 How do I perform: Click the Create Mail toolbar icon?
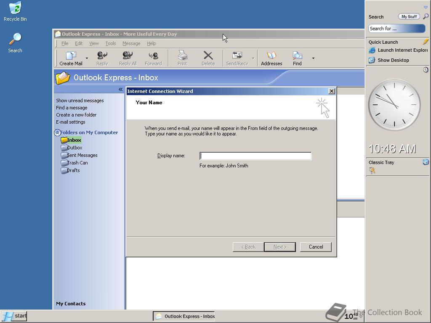(71, 56)
